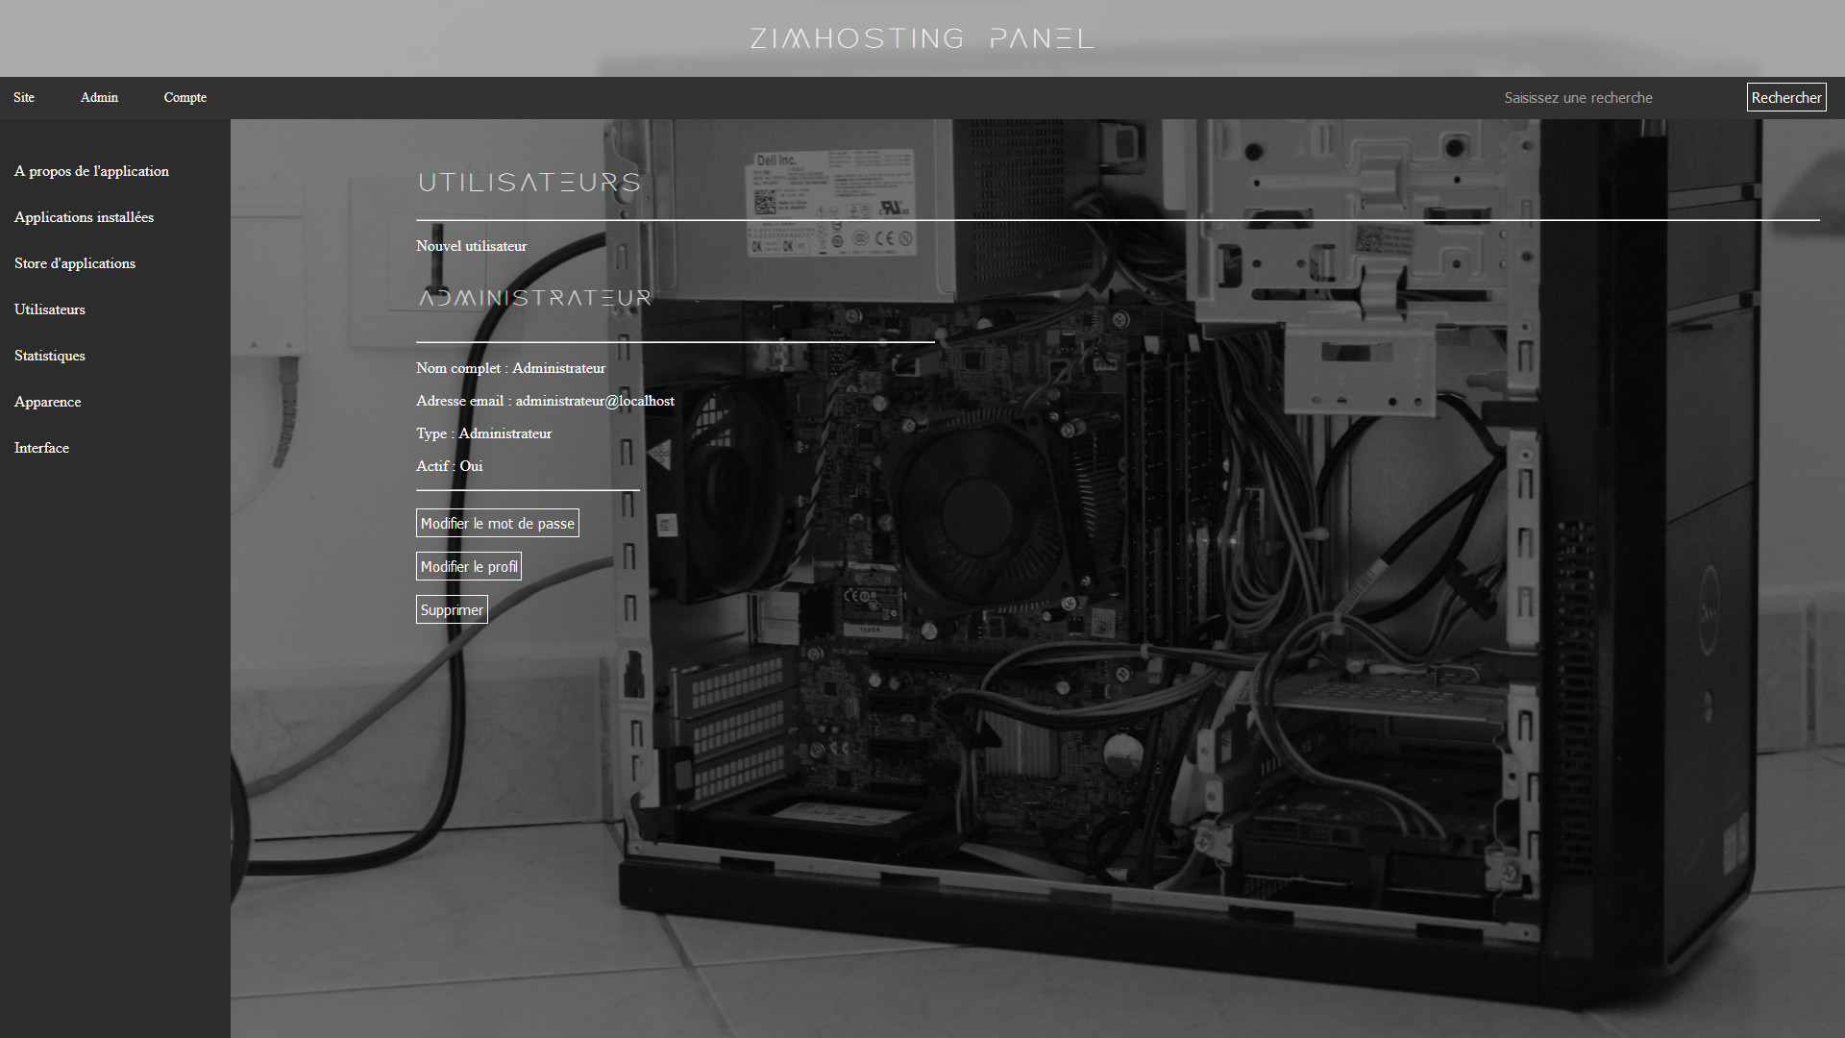This screenshot has height=1038, width=1845.
Task: Click Modifier le mot de passe
Action: click(497, 523)
